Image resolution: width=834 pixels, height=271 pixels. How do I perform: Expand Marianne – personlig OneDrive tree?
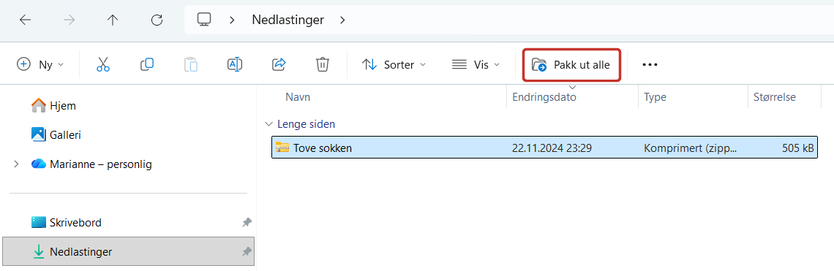17,165
